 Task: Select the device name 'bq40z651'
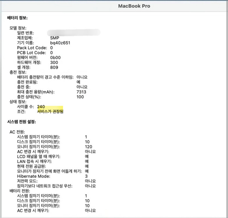[x=60, y=43]
